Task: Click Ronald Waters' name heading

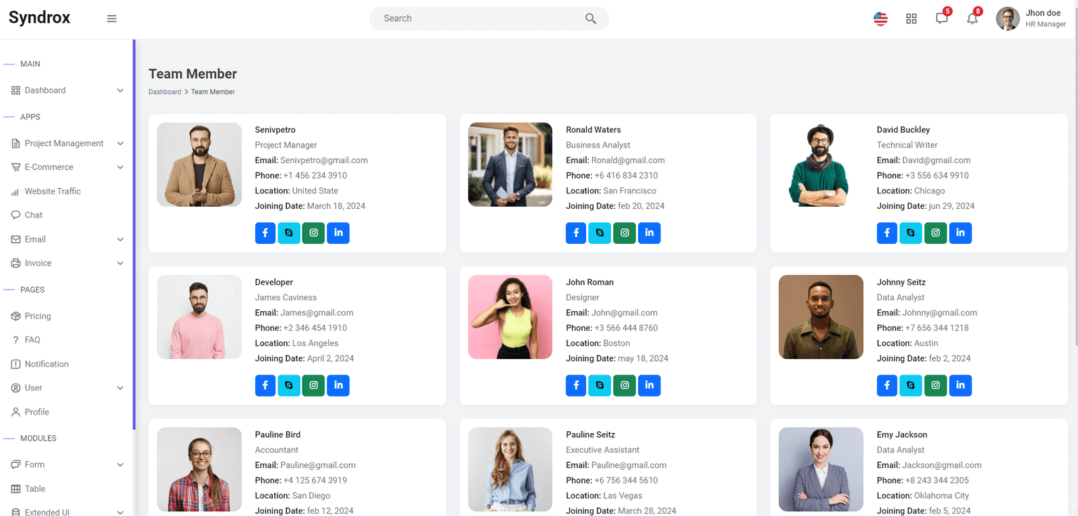Action: pos(594,130)
